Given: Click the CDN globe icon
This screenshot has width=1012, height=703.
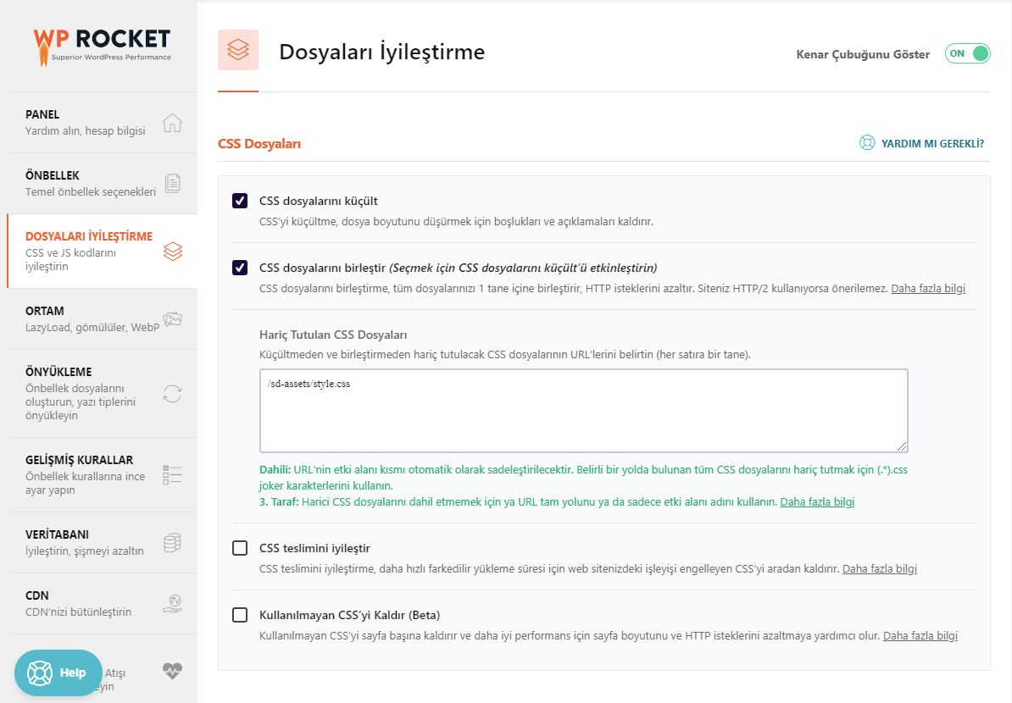Looking at the screenshot, I should (172, 604).
